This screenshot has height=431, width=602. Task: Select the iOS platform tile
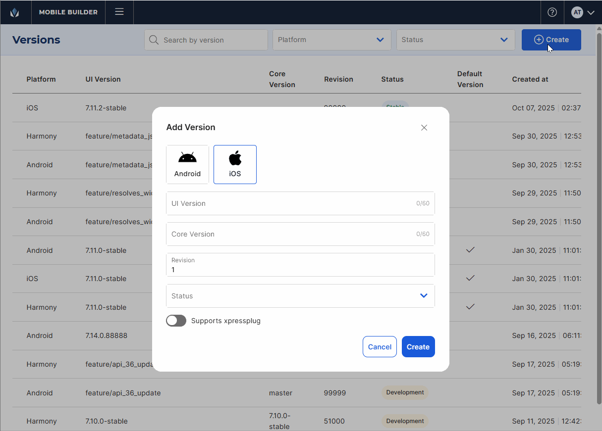[235, 164]
